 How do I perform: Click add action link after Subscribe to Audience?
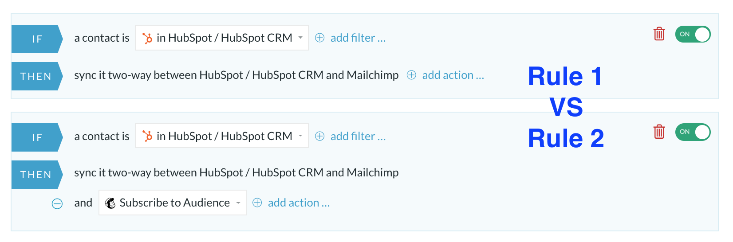(x=299, y=203)
